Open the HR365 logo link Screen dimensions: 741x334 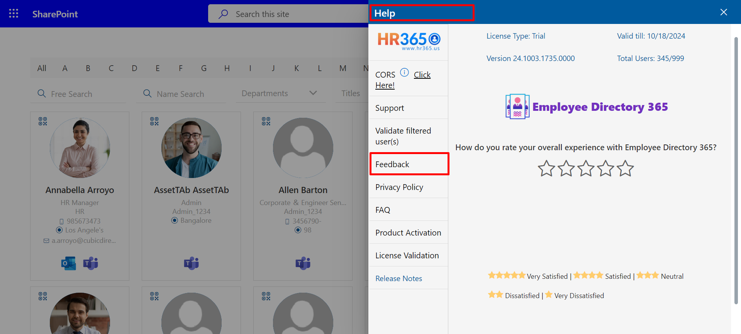coord(409,41)
